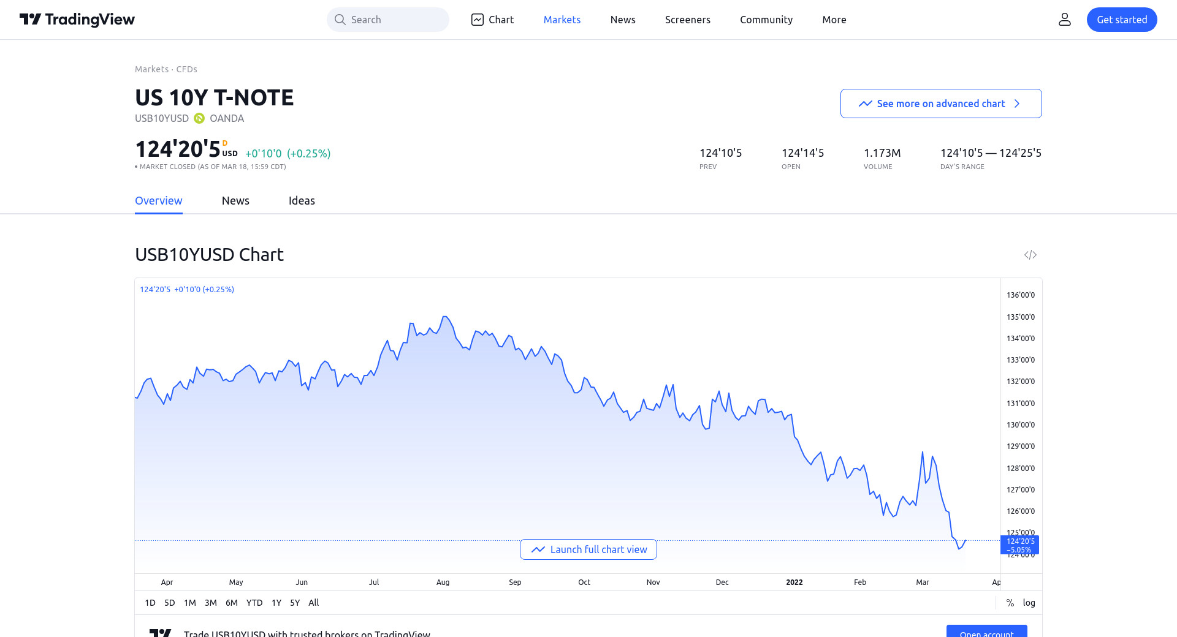Switch to the Ideas tab

[x=302, y=201]
